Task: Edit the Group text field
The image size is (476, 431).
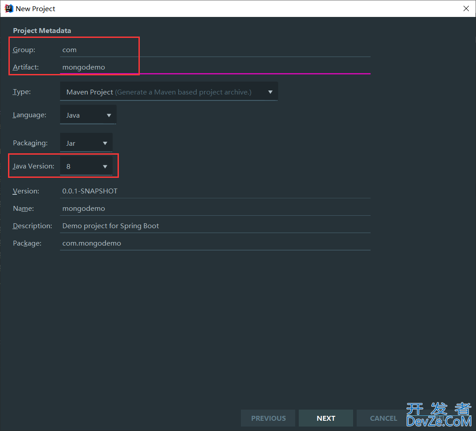Action: pyautogui.click(x=215, y=50)
